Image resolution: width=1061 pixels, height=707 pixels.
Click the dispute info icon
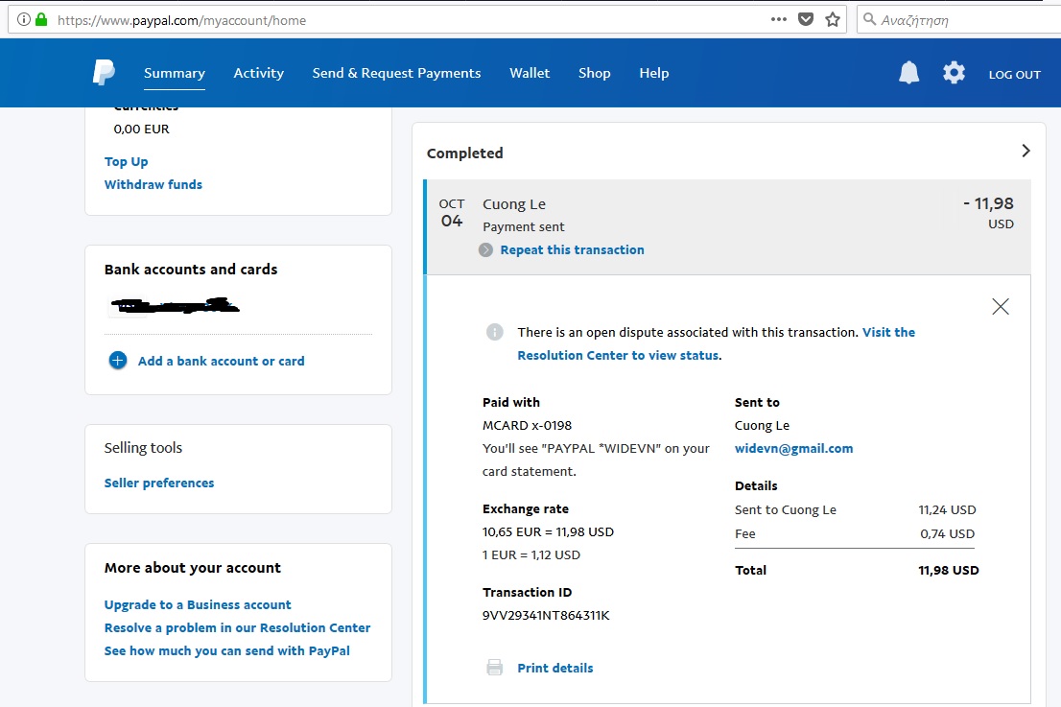pyautogui.click(x=495, y=332)
